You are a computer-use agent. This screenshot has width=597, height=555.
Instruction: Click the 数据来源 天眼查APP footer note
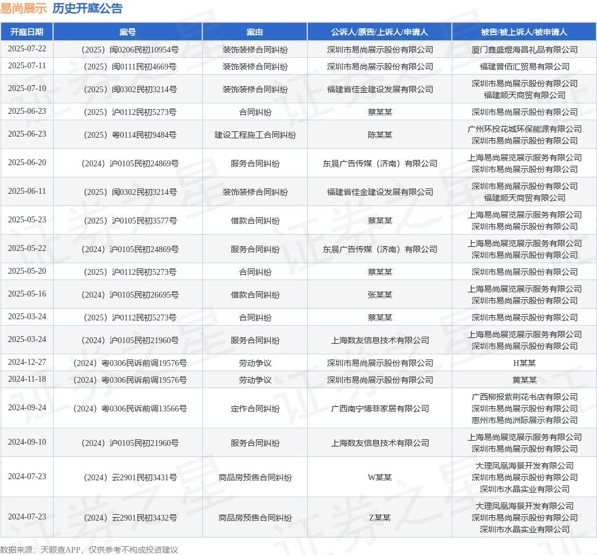(x=89, y=550)
